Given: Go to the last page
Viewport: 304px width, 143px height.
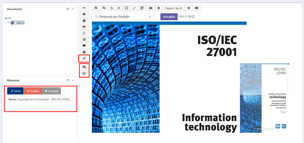Looking at the screenshot, I should tap(196, 8).
